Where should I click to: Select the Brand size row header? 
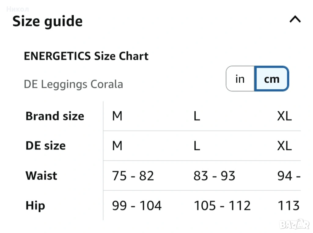pyautogui.click(x=55, y=116)
